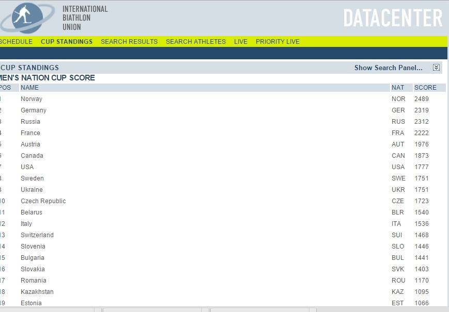This screenshot has height=312, width=449.
Task: Click the Show Search Panel link
Action: click(388, 68)
